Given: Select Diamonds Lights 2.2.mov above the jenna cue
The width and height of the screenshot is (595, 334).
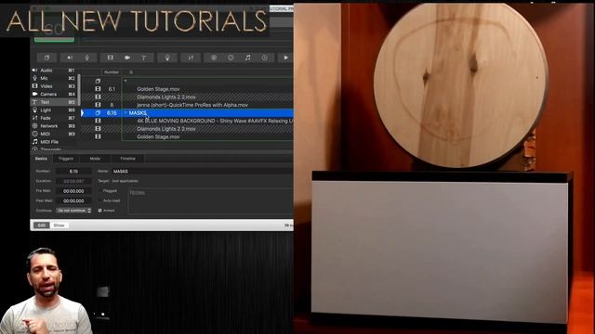Looking at the screenshot, I should pyautogui.click(x=166, y=96).
